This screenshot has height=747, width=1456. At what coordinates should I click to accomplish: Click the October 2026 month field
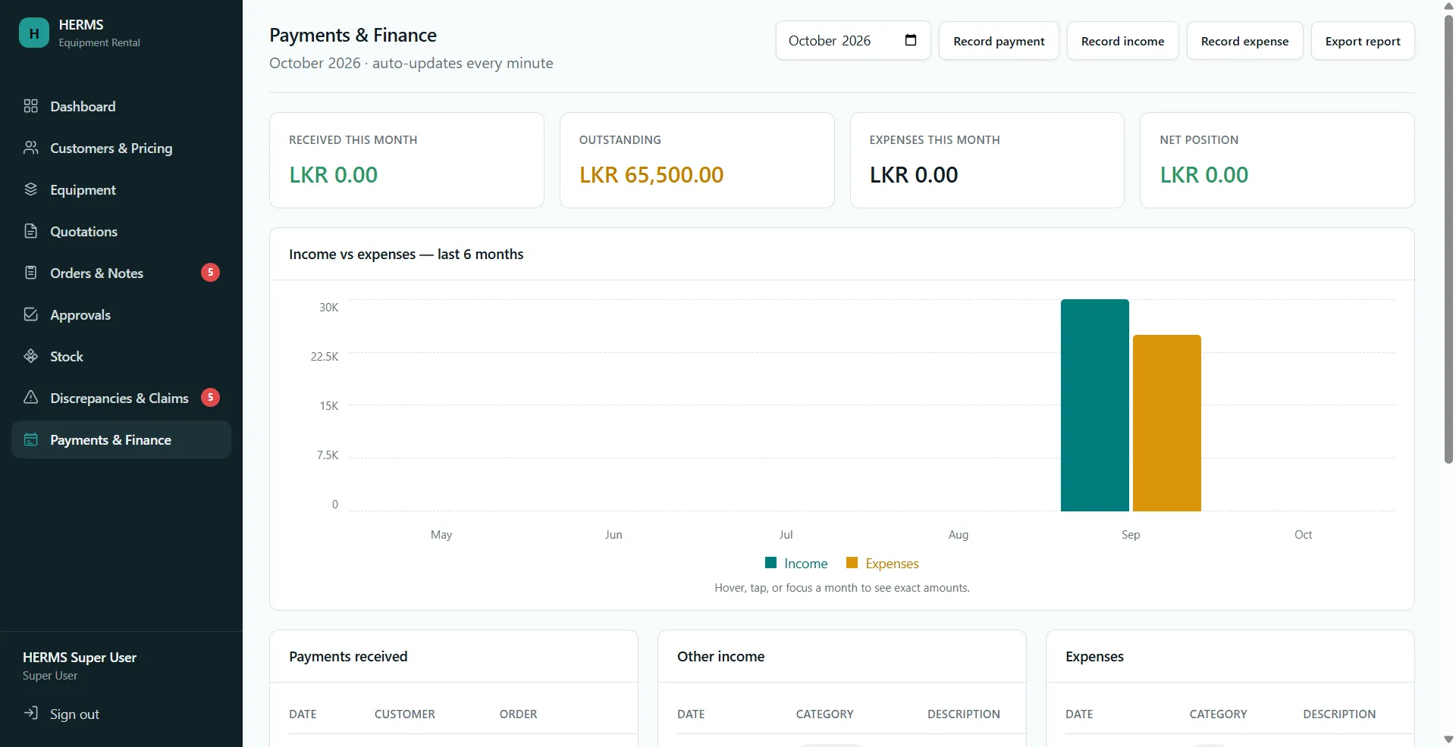853,40
